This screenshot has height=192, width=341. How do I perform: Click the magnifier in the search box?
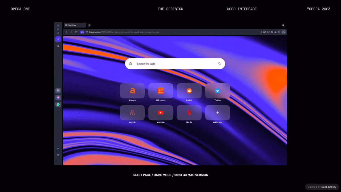click(x=220, y=64)
